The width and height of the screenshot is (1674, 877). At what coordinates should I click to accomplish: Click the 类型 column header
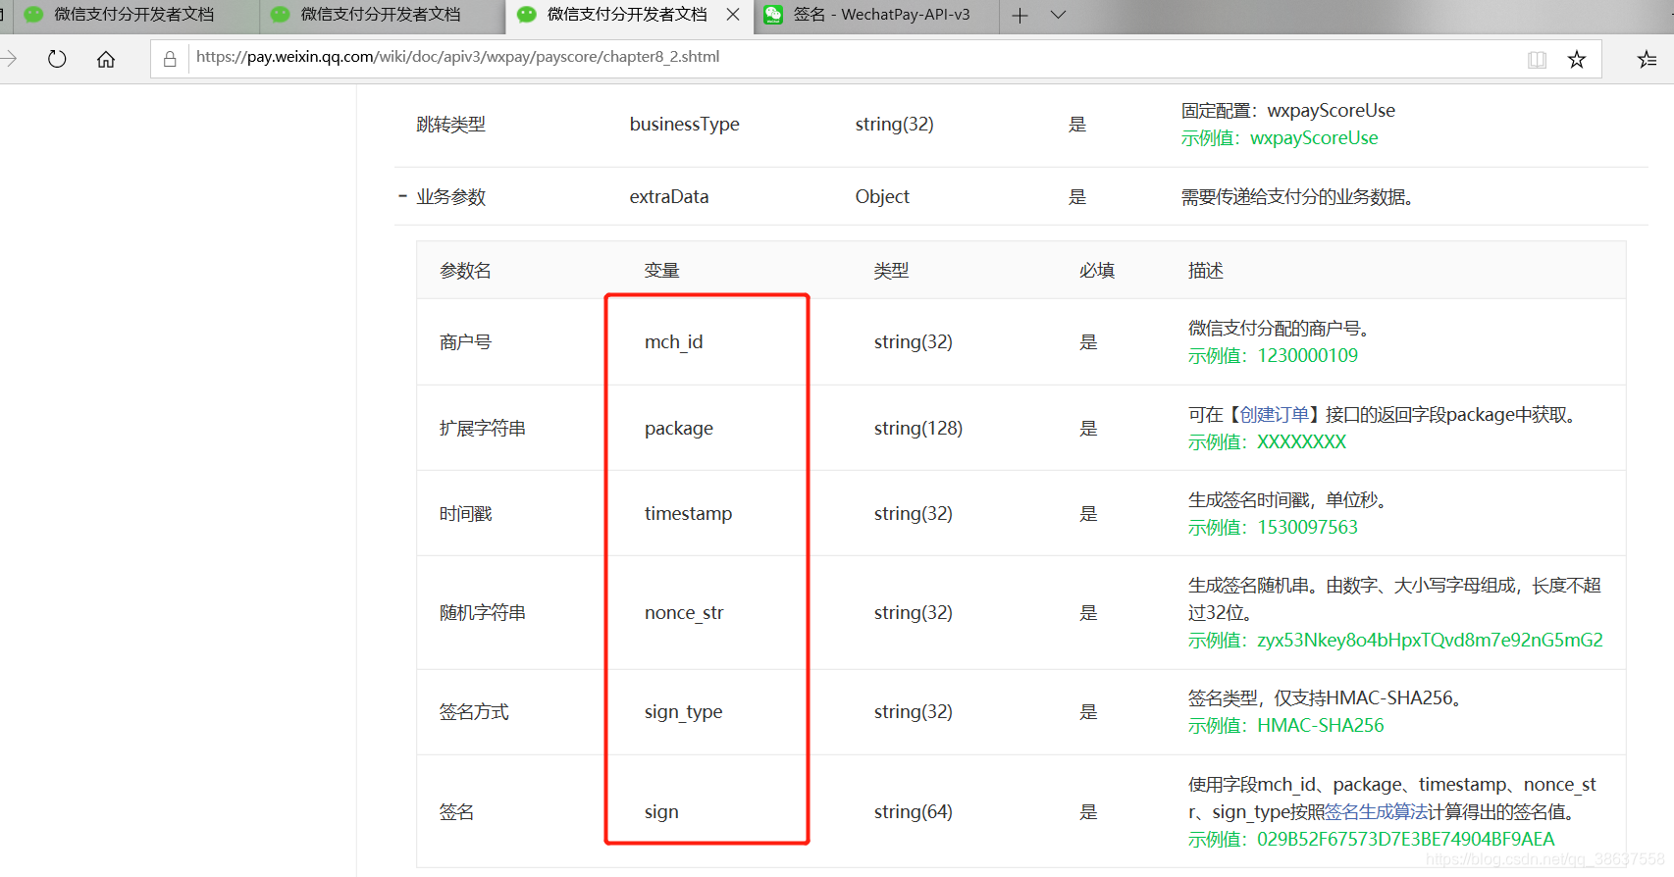click(891, 271)
